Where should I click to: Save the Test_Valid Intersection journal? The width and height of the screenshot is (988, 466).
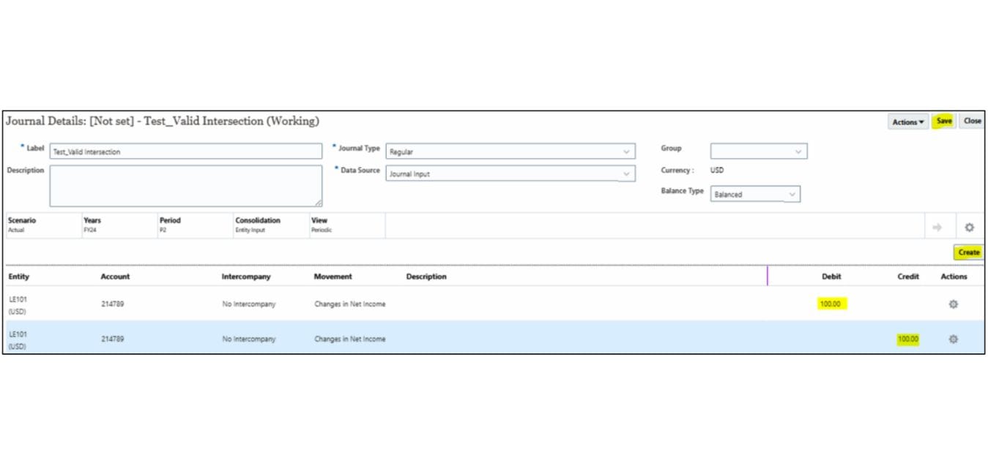point(944,121)
